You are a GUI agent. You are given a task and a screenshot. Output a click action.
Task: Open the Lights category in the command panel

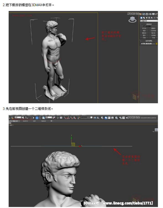click(x=147, y=18)
